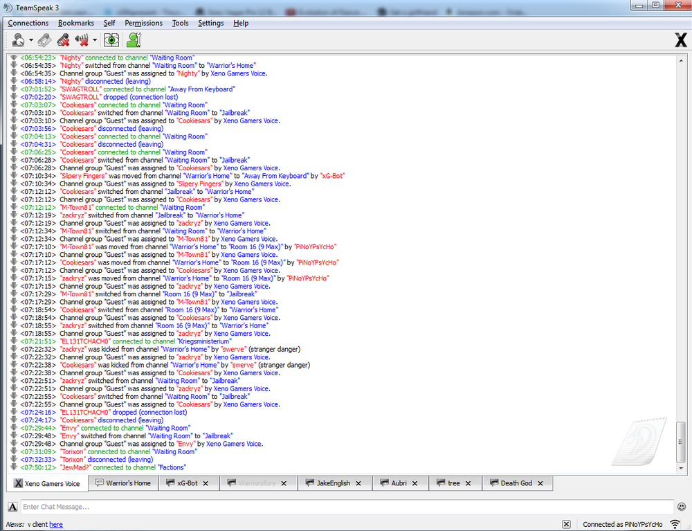Image resolution: width=692 pixels, height=531 pixels.
Task: Click 'Away From Keyboard' in the SWAGTROLL connected line
Action: (201, 89)
